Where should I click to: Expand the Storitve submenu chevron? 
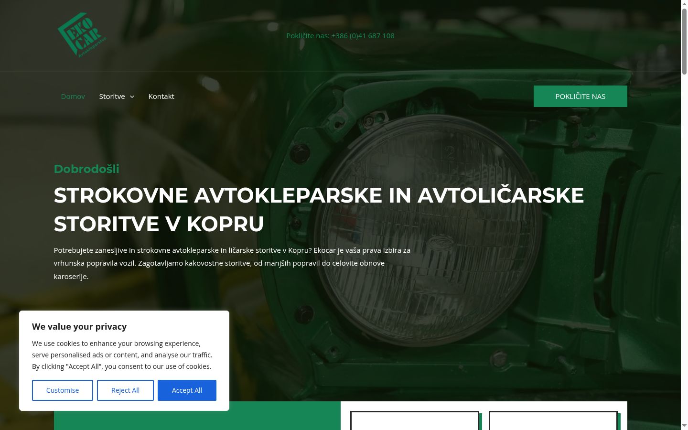132,97
